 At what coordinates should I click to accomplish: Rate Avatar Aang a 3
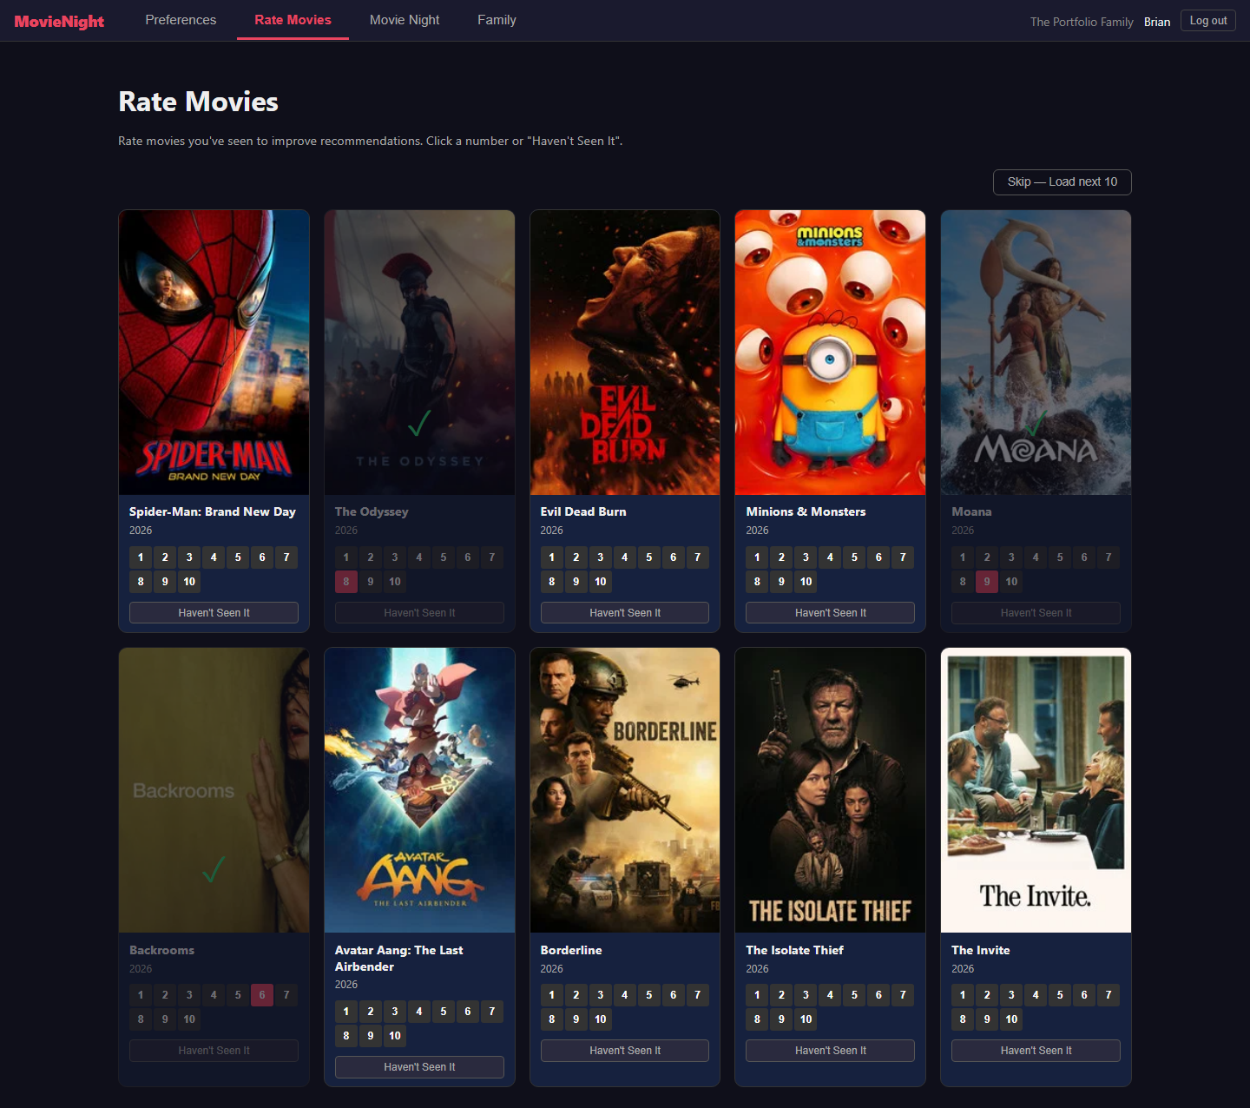(x=395, y=1012)
